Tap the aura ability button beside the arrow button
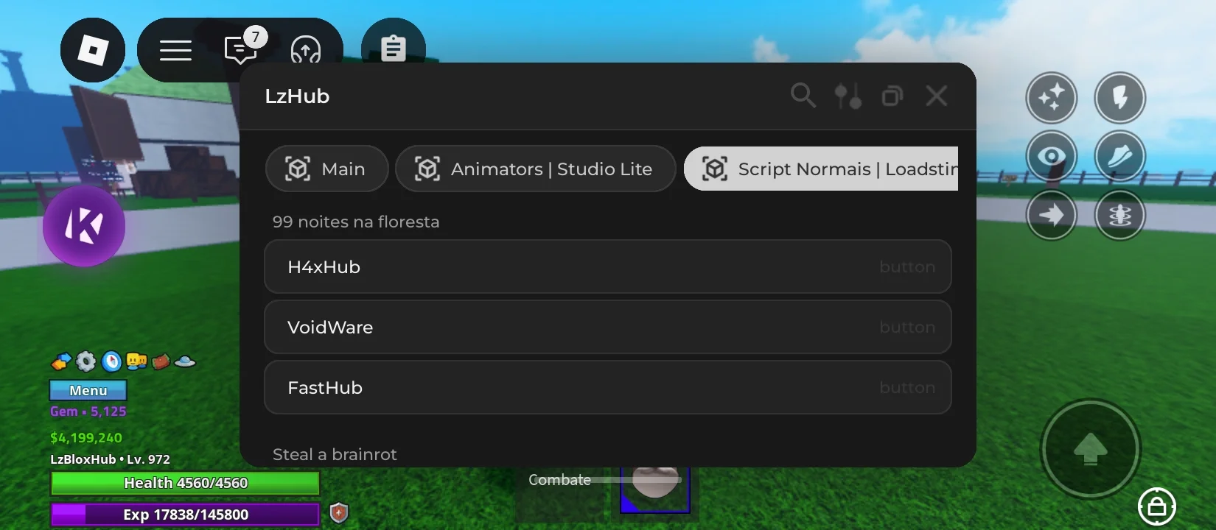Image resolution: width=1216 pixels, height=530 pixels. [x=1120, y=215]
